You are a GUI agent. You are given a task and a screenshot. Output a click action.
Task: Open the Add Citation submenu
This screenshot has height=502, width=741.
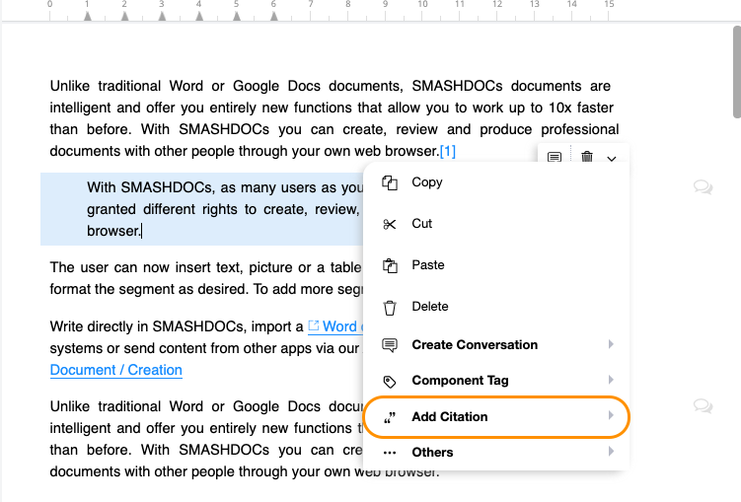coord(496,416)
